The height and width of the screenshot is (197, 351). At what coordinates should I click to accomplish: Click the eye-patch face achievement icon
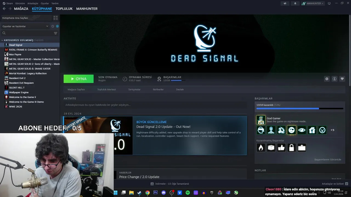pyautogui.click(x=291, y=130)
